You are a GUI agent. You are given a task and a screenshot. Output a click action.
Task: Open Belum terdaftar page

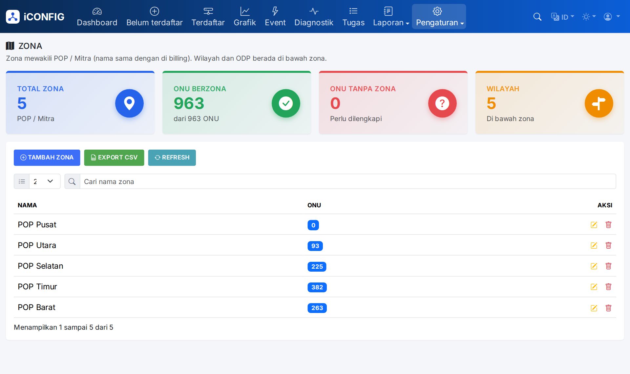tap(154, 16)
